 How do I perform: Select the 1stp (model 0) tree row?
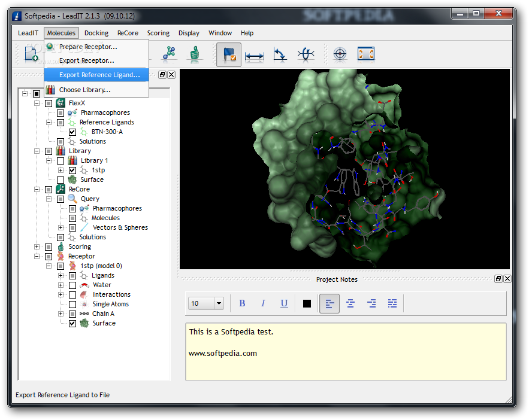pos(101,266)
